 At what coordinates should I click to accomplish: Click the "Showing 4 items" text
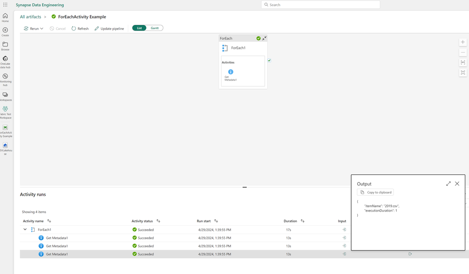point(34,212)
